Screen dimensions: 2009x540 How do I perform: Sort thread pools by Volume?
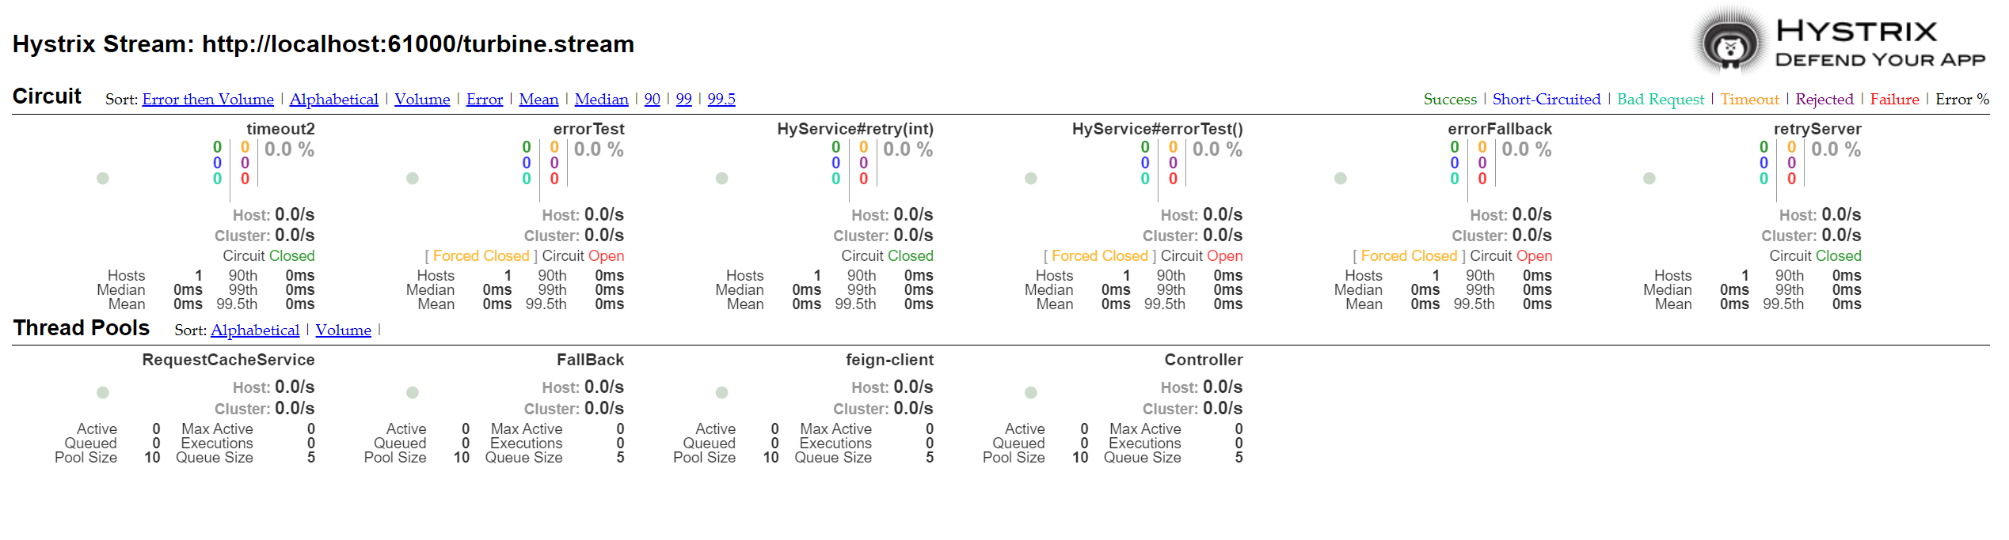(x=343, y=330)
